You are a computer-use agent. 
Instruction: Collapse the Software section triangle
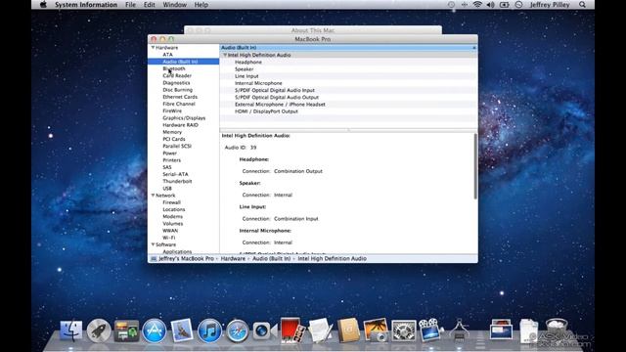tap(153, 244)
